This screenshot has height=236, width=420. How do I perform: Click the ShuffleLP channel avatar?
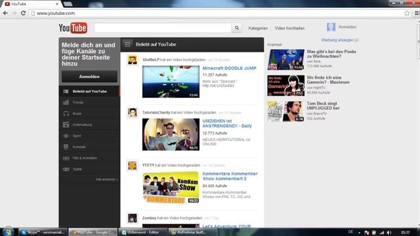[x=133, y=60]
